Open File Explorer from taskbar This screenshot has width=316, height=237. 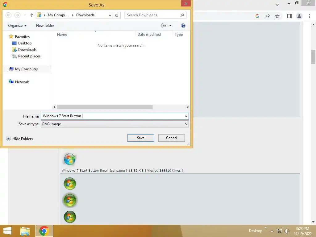pyautogui.click(x=25, y=231)
